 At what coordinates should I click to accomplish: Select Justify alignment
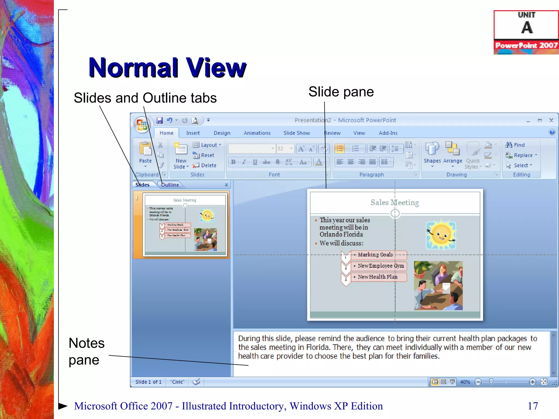coord(373,162)
